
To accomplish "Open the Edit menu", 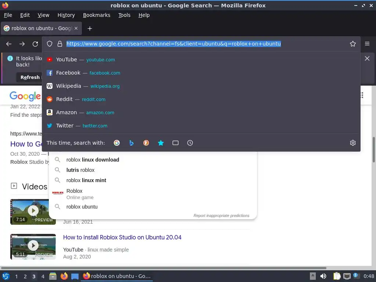I will 25,15.
